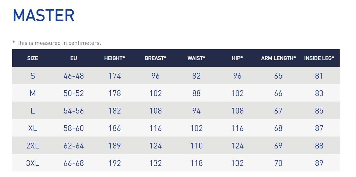Click the HIP* column header
The width and height of the screenshot is (356, 177).
tap(237, 58)
